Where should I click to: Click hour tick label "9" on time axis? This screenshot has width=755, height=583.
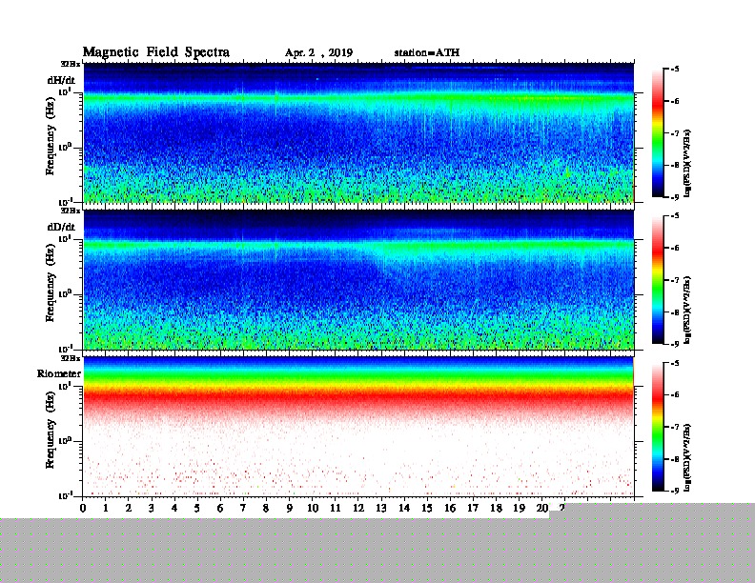(290, 508)
